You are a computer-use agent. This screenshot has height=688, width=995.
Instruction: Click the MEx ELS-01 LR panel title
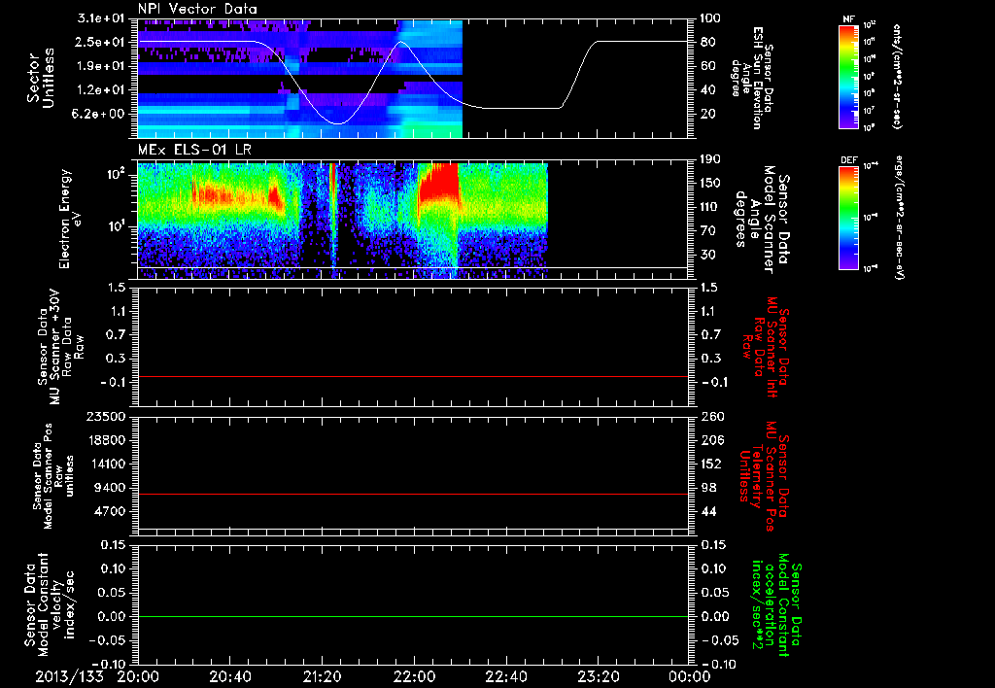click(x=194, y=150)
